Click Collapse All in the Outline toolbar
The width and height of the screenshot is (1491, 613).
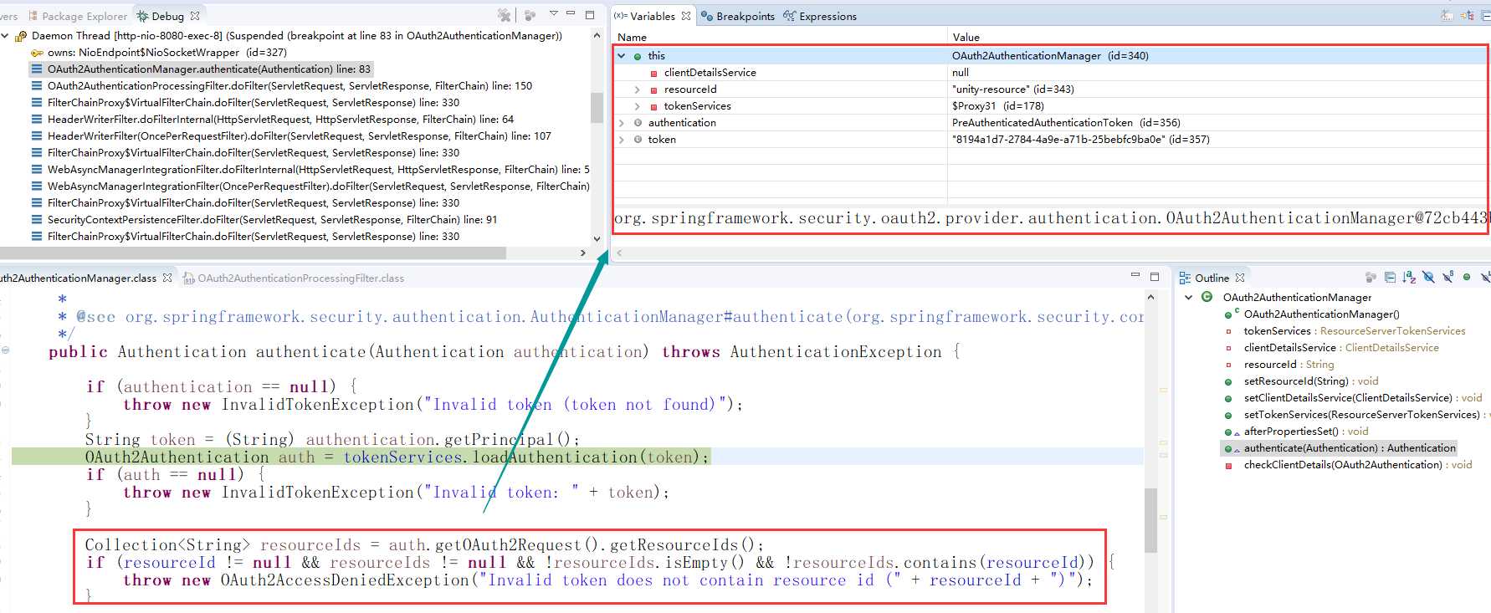1390,277
